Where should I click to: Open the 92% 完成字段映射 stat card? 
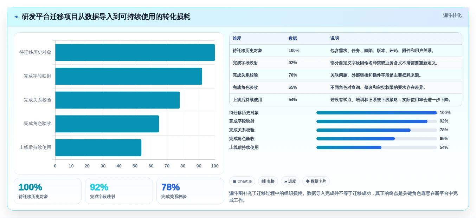[119, 191]
